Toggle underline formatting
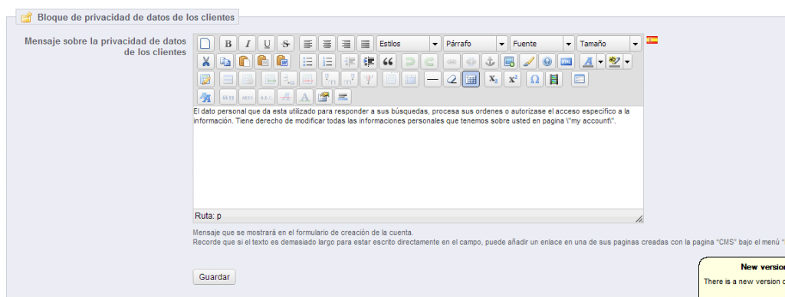The height and width of the screenshot is (297, 785). [267, 44]
